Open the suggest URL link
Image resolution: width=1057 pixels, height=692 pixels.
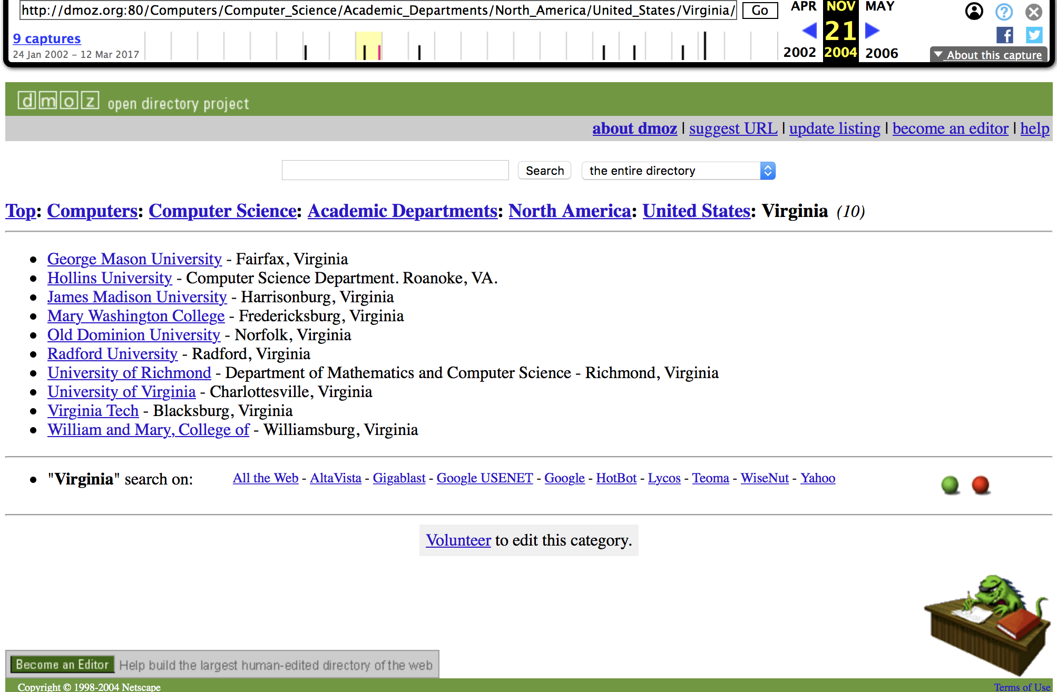[733, 128]
